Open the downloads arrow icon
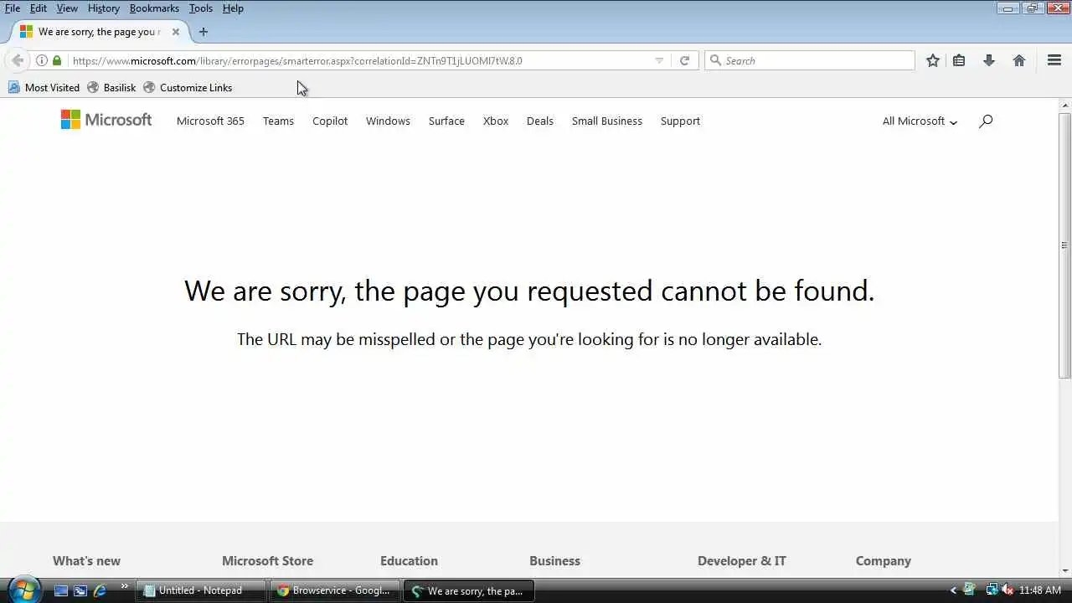This screenshot has height=603, width=1072. (989, 60)
